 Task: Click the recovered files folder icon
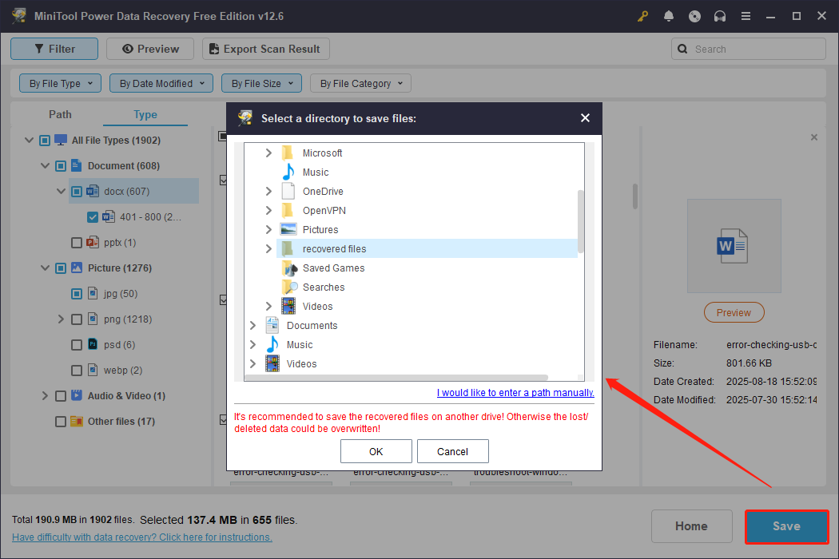[288, 248]
